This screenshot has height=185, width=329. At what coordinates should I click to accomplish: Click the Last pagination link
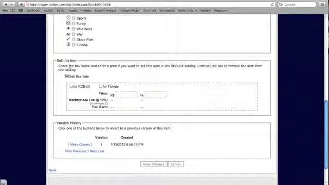click(101, 151)
